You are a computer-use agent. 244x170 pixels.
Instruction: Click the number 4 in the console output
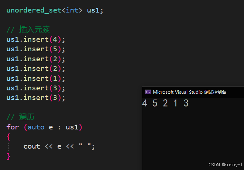pyautogui.click(x=145, y=104)
